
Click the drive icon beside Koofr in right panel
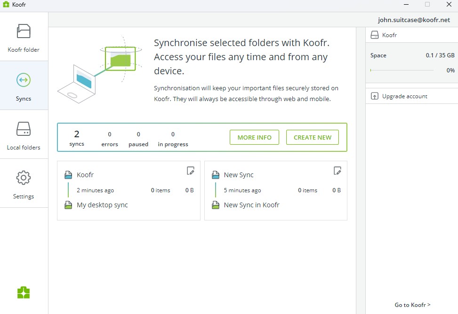(375, 35)
